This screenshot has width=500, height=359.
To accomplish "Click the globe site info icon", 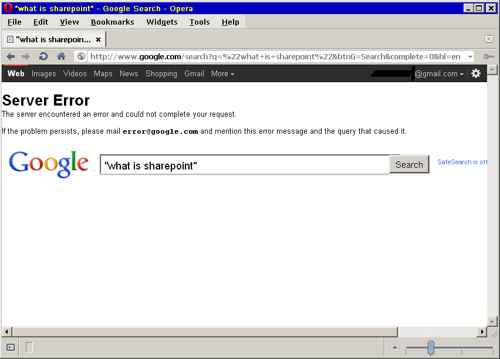I will (82, 56).
